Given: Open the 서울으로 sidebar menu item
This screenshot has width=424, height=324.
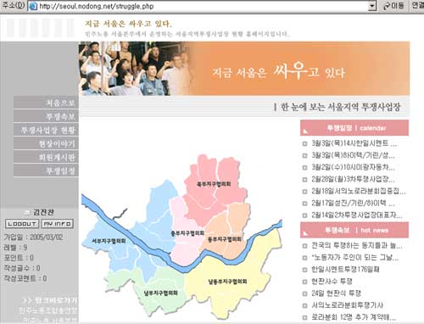Looking at the screenshot, I should coord(46,103).
